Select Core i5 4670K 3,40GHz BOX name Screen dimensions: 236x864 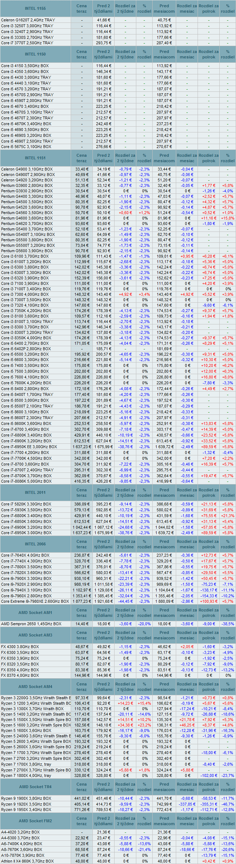[26, 124]
